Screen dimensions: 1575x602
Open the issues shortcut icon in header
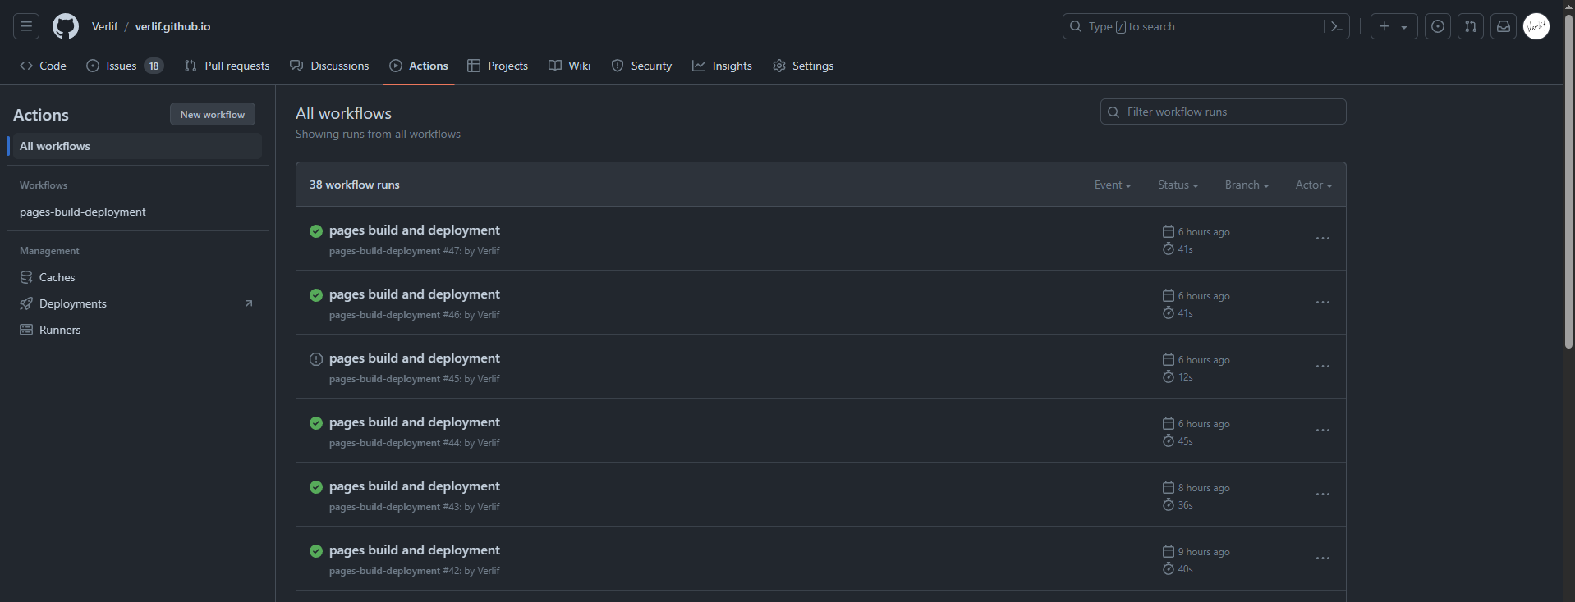click(1437, 26)
